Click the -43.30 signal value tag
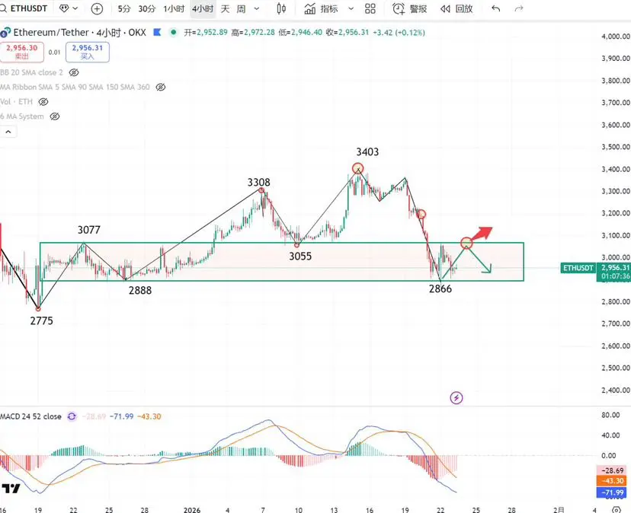 click(x=612, y=481)
